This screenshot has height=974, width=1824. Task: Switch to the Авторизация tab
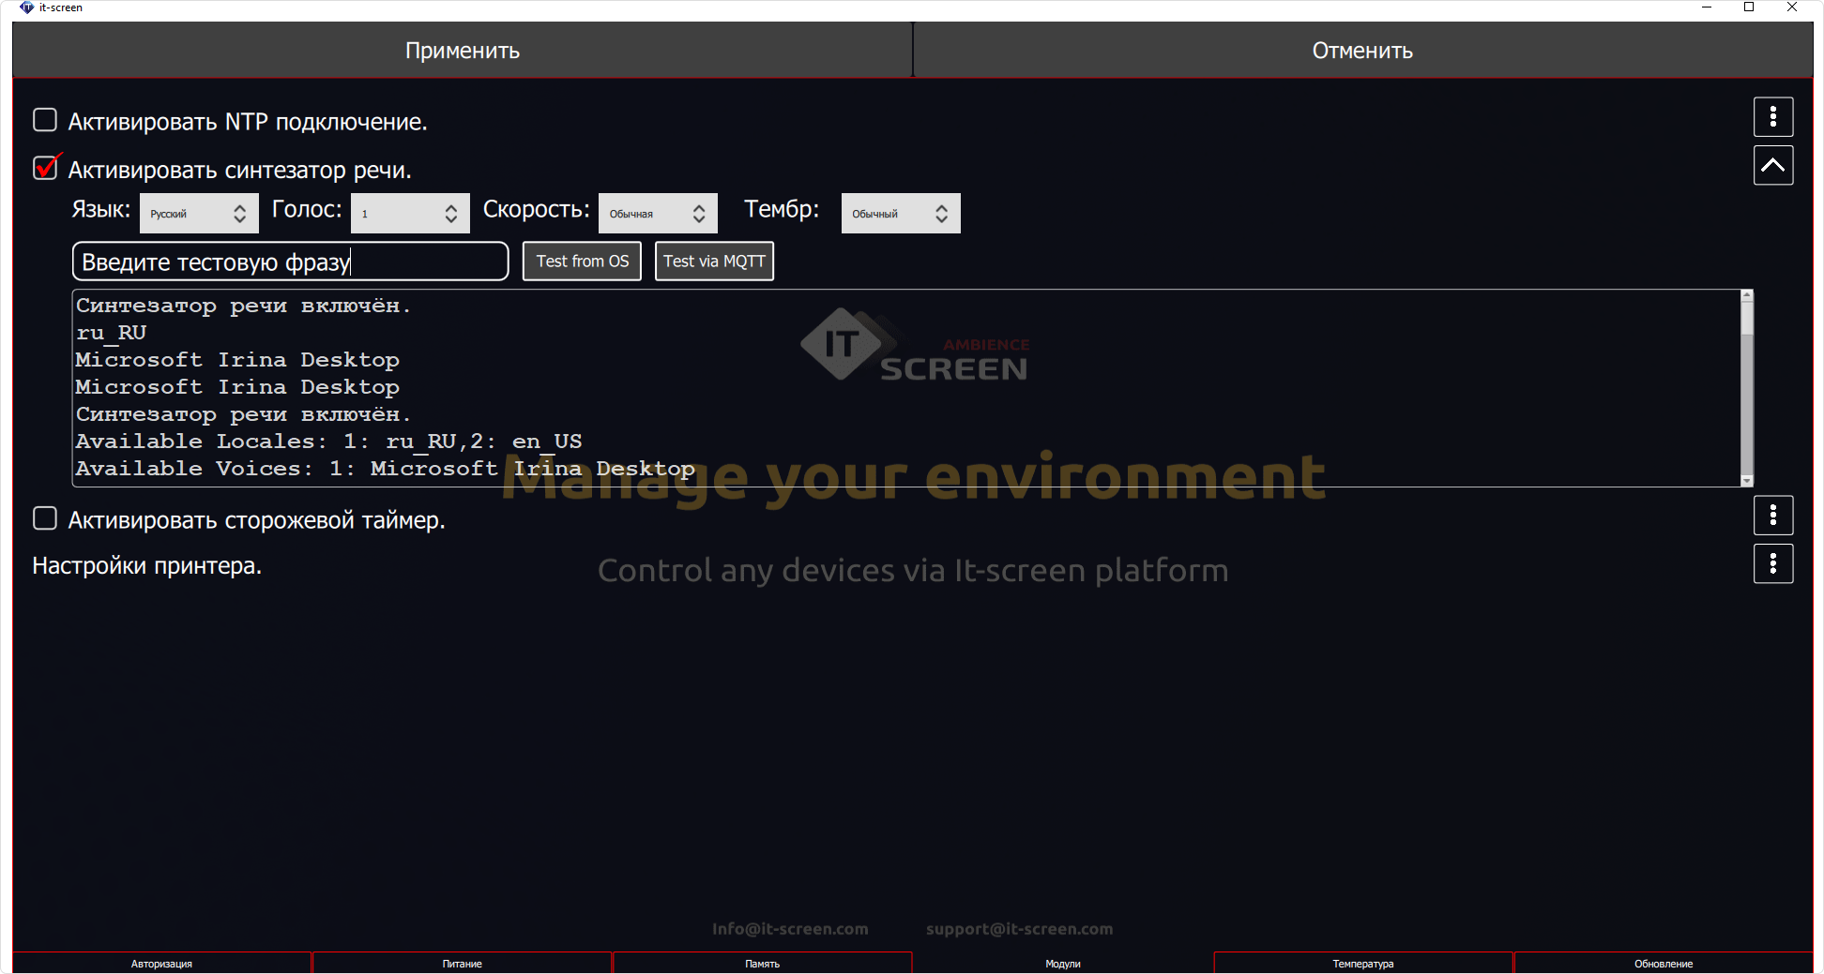pyautogui.click(x=161, y=963)
